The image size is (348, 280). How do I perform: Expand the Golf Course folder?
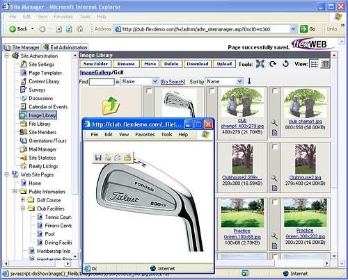tap(23, 199)
